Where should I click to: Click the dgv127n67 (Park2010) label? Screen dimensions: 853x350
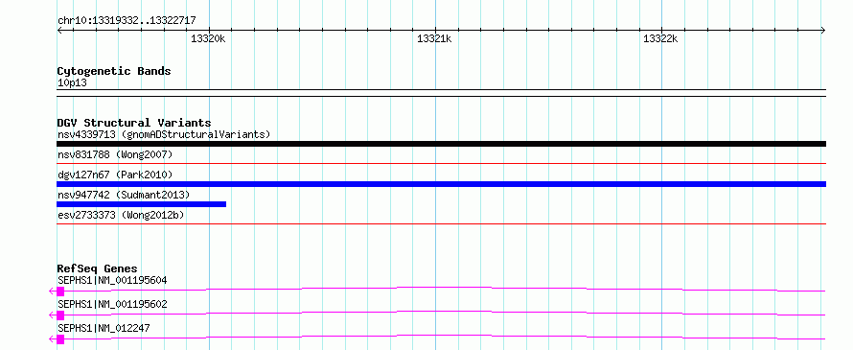click(x=115, y=175)
